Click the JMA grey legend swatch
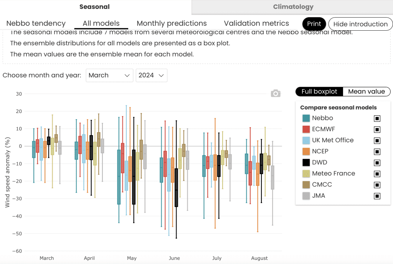This screenshot has width=393, height=264. tap(306, 196)
